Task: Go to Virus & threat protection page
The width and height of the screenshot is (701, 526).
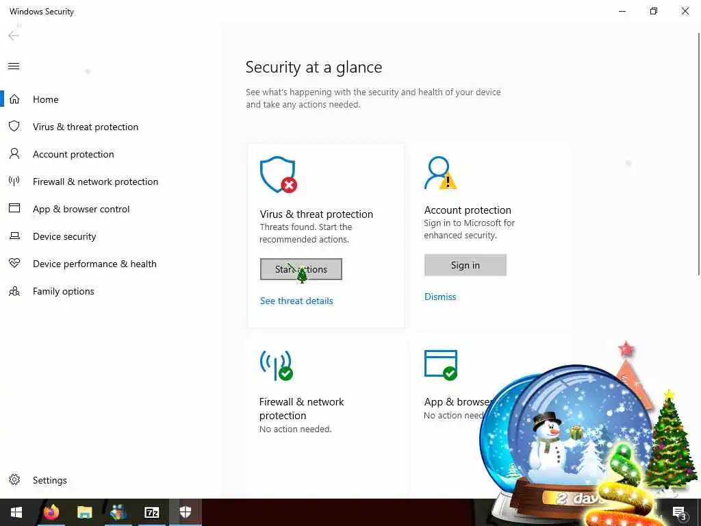Action: coord(85,127)
